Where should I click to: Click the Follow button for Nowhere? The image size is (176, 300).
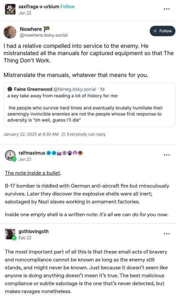[162, 31]
